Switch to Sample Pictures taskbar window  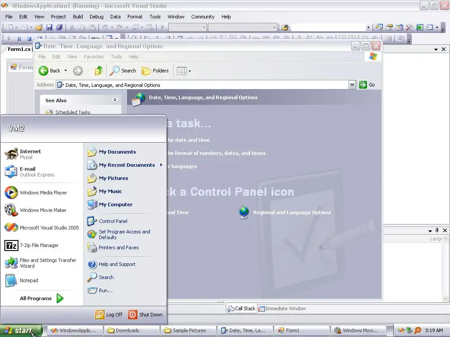[x=188, y=330]
